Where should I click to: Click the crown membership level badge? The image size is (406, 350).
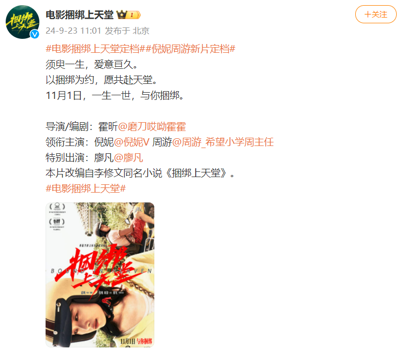pos(128,14)
